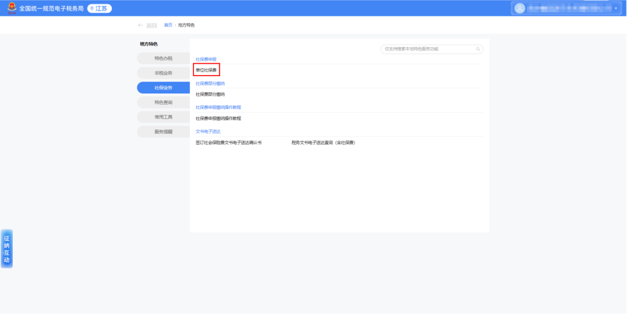
Task: Open the 特色查询 sidebar tab
Action: (x=163, y=102)
